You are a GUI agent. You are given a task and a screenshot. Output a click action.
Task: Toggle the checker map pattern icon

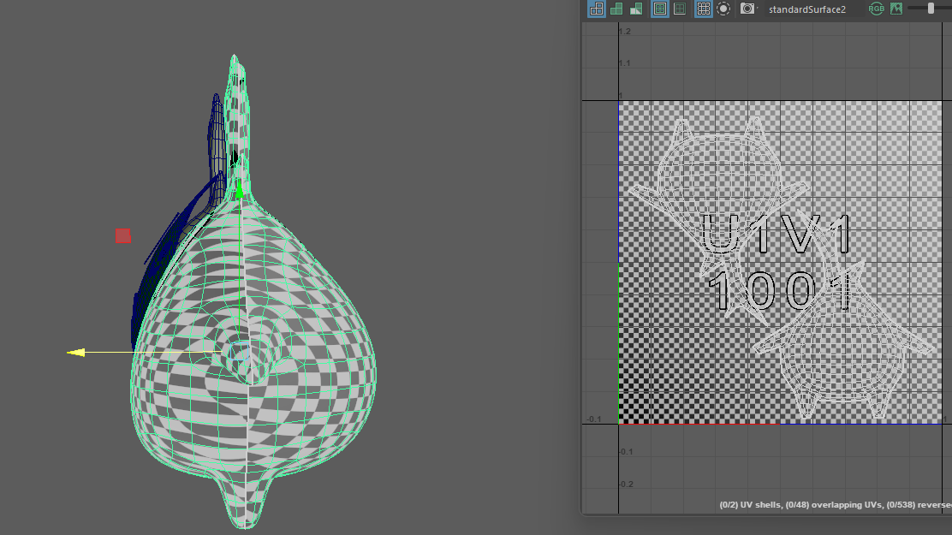(x=703, y=9)
